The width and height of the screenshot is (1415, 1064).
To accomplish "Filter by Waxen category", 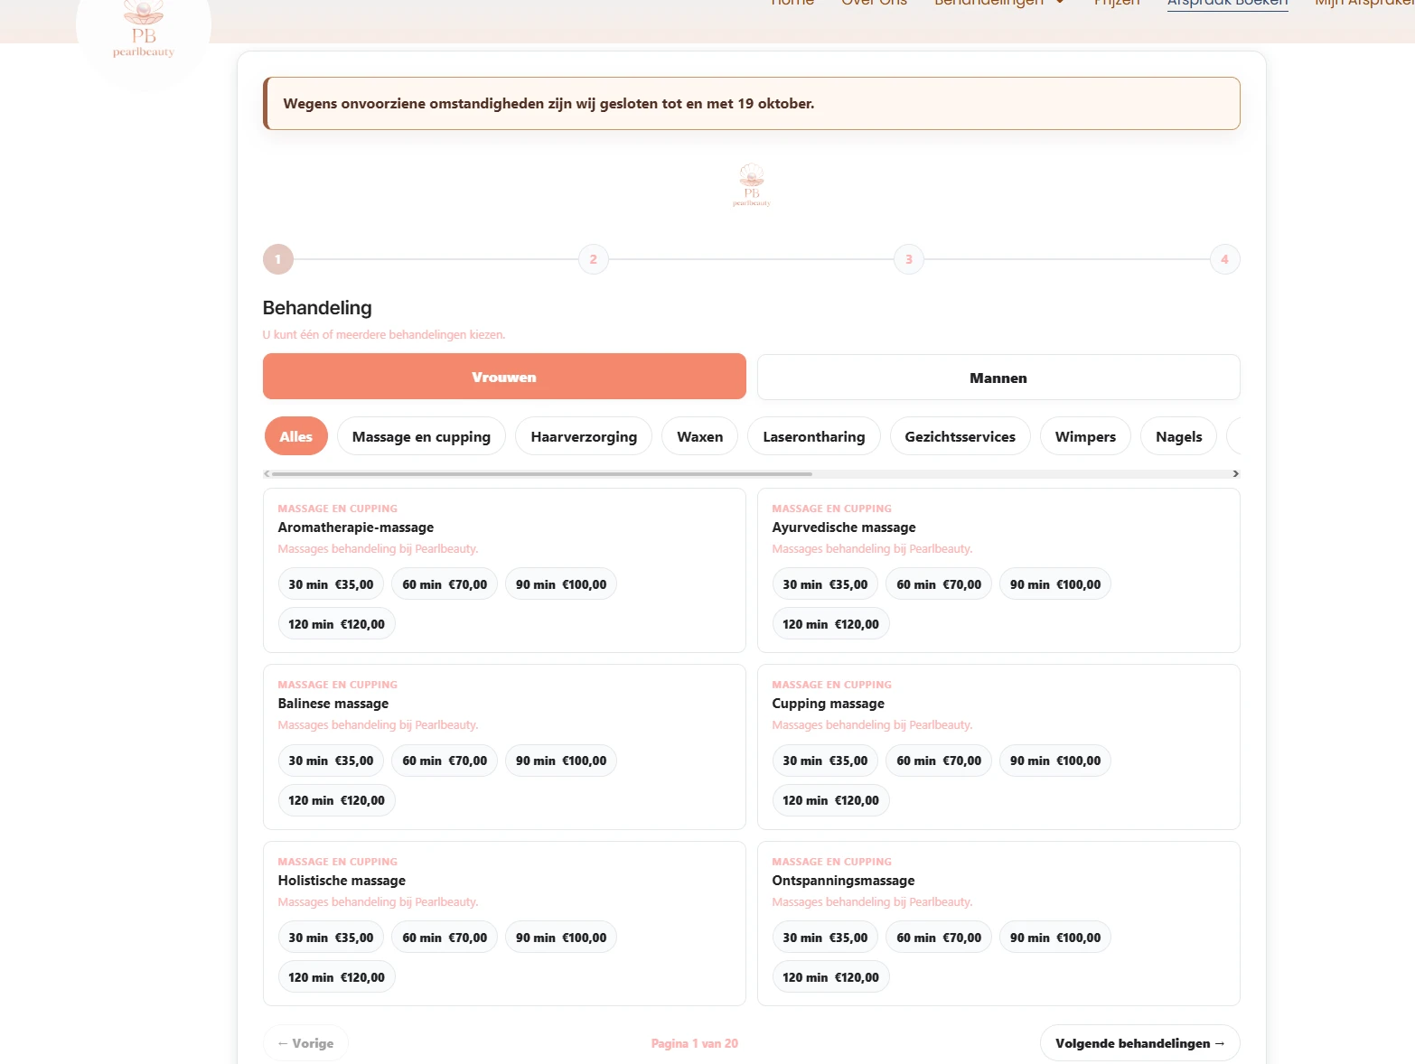I will tap(700, 436).
